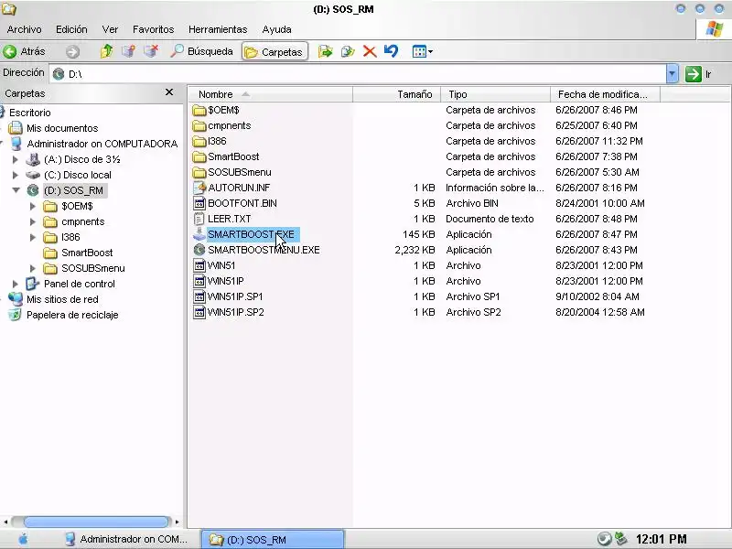The width and height of the screenshot is (732, 549).
Task: Select Papelera de reciclaje in tree
Action: point(72,315)
